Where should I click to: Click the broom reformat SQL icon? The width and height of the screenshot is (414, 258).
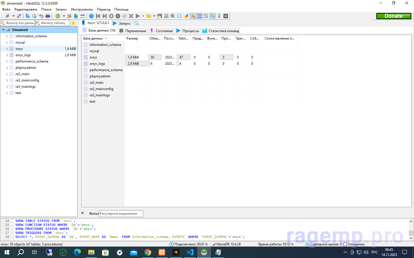pos(186,16)
